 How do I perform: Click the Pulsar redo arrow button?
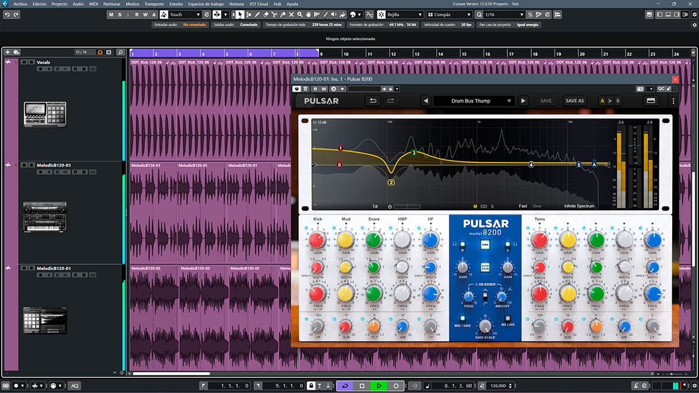(x=391, y=101)
